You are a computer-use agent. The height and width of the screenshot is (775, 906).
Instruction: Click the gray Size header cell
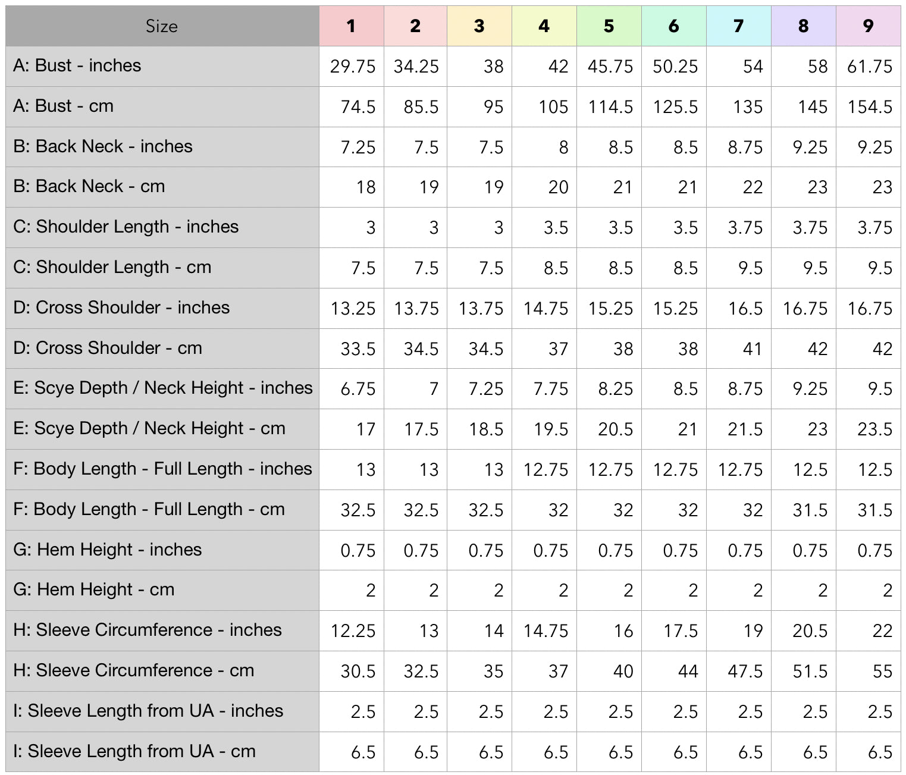162,26
